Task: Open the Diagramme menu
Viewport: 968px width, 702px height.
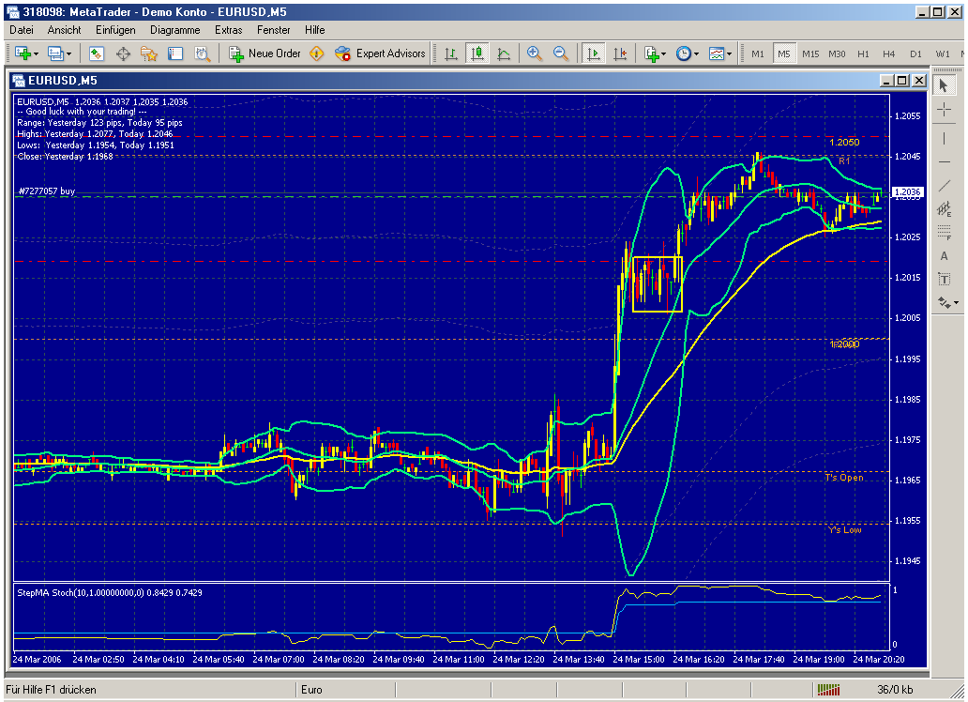Action: pyautogui.click(x=174, y=30)
